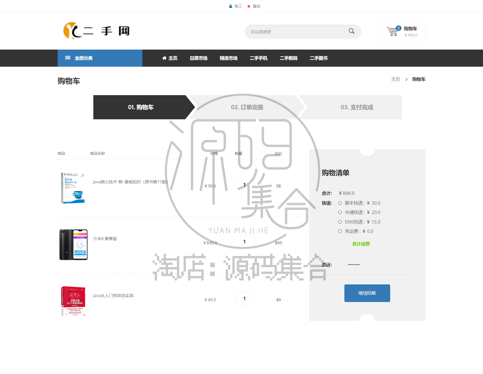Click the ¥98.0 price value
This screenshot has height=374, width=483.
click(x=210, y=186)
